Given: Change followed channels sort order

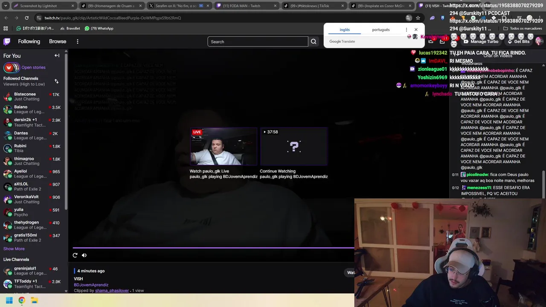Looking at the screenshot, I should point(56,81).
